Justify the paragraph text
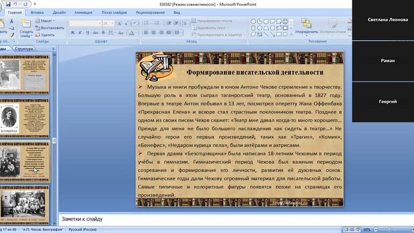The height and width of the screenshot is (233, 414). [x=168, y=32]
